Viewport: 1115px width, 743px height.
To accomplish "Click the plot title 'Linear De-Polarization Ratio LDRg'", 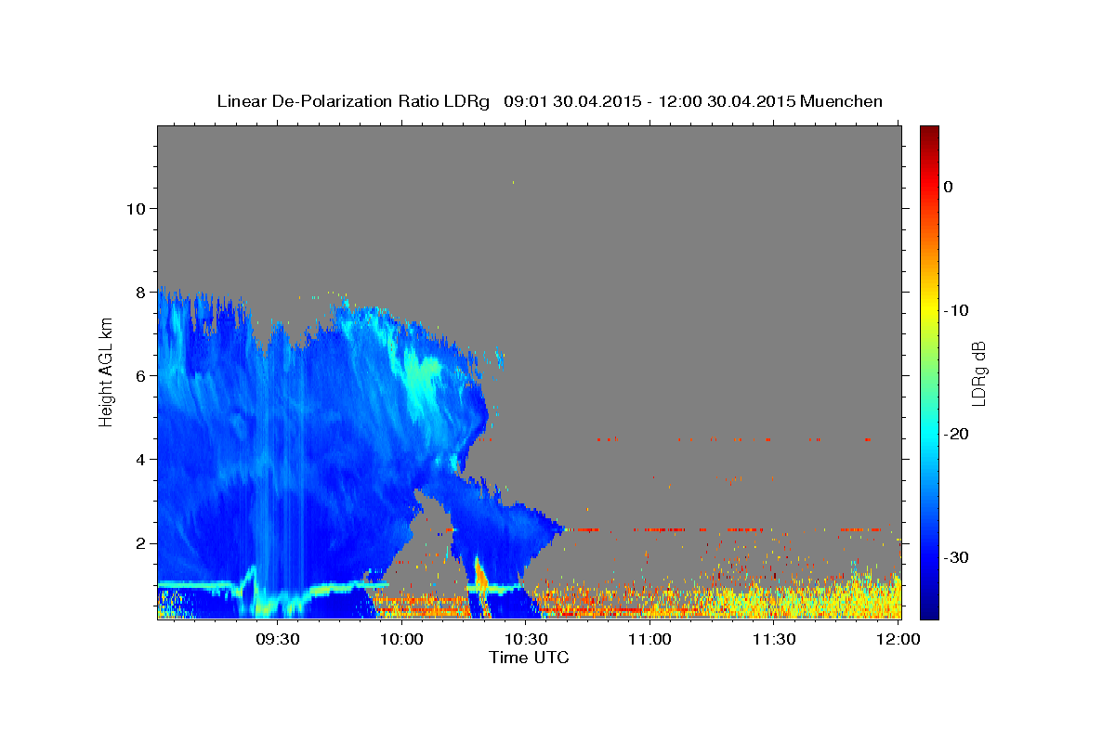I will [x=352, y=101].
